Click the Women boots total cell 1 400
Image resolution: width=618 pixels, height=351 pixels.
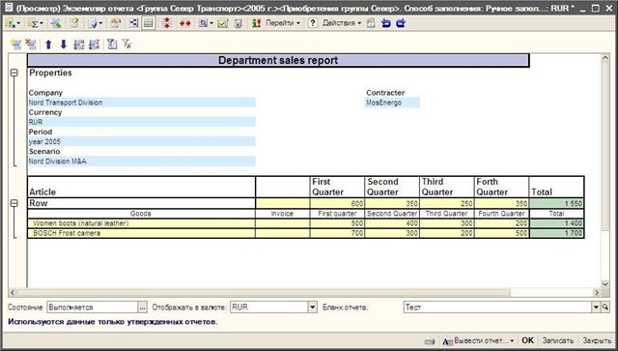point(556,223)
